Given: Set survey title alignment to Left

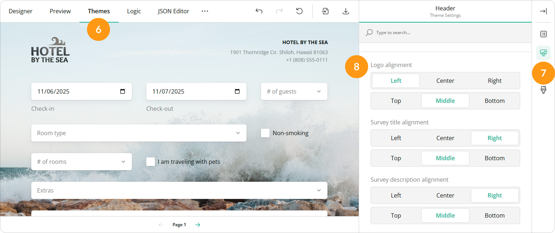Looking at the screenshot, I should tap(396, 138).
